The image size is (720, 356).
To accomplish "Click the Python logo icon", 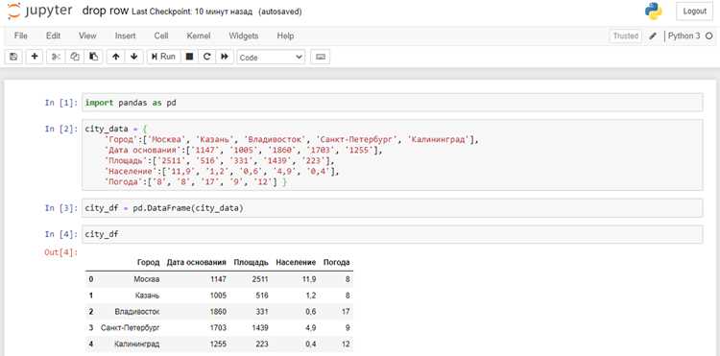I will point(653,12).
